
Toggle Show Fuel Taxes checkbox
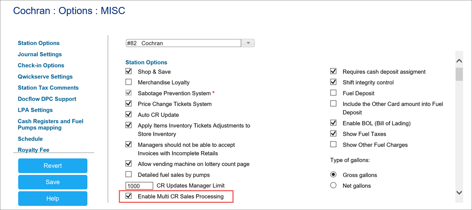[x=333, y=133]
